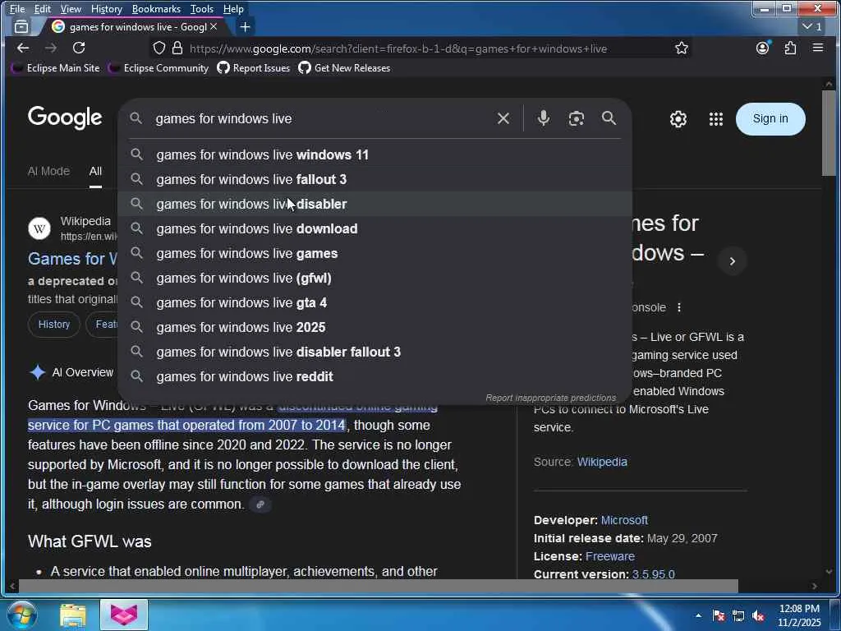
Task: Select the suggestion 'games for windows live fallout 3'
Action: [x=375, y=179]
